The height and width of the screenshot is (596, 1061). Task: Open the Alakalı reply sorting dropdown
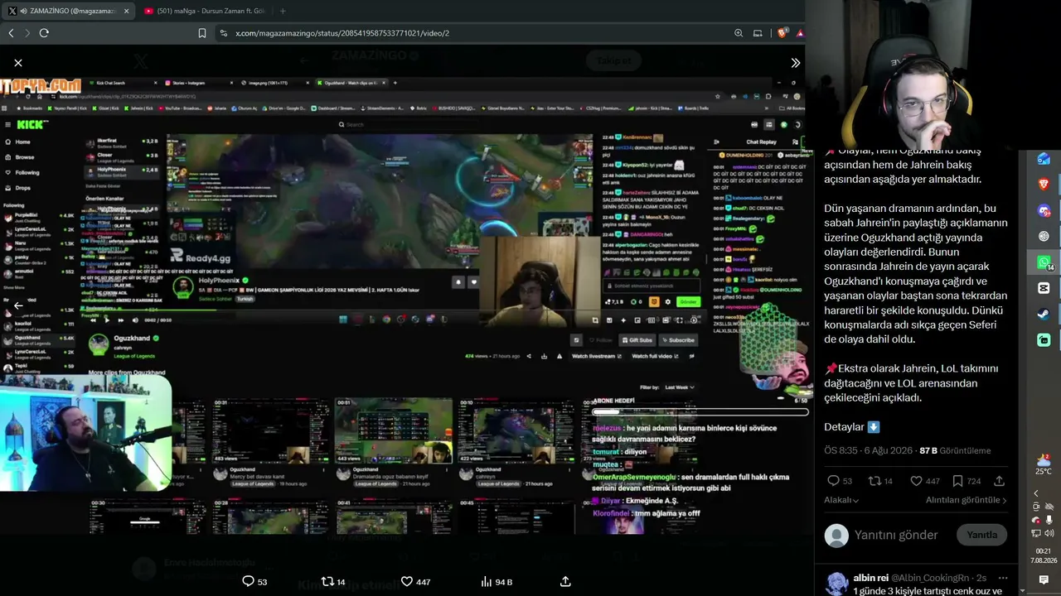click(841, 500)
